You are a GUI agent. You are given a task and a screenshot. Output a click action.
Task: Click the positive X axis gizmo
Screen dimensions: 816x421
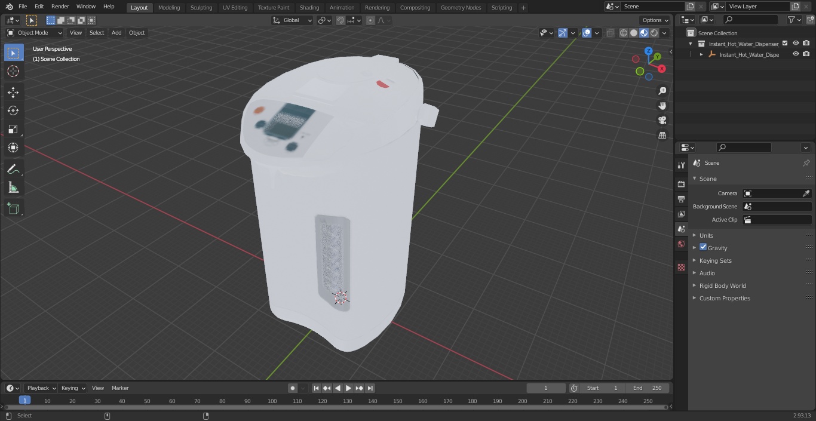[x=662, y=69]
